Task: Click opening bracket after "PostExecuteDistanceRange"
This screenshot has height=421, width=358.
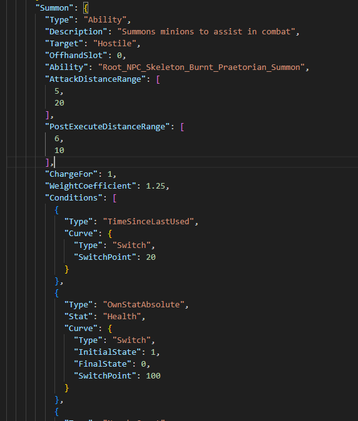Action: click(182, 127)
